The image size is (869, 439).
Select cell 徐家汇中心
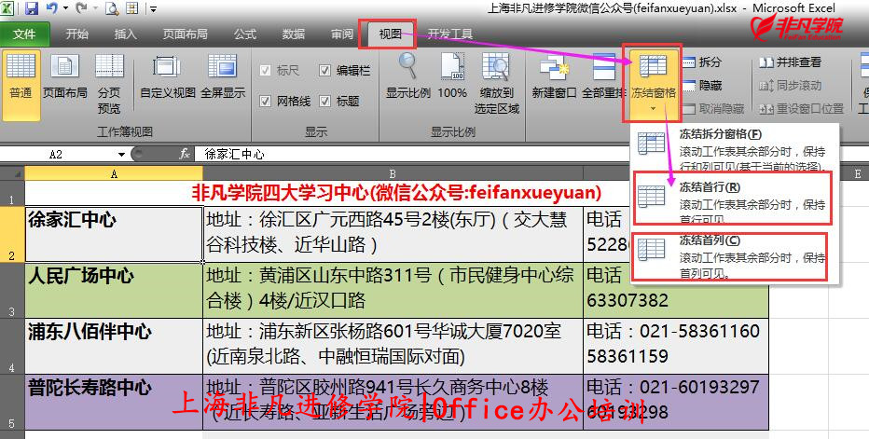pos(114,234)
